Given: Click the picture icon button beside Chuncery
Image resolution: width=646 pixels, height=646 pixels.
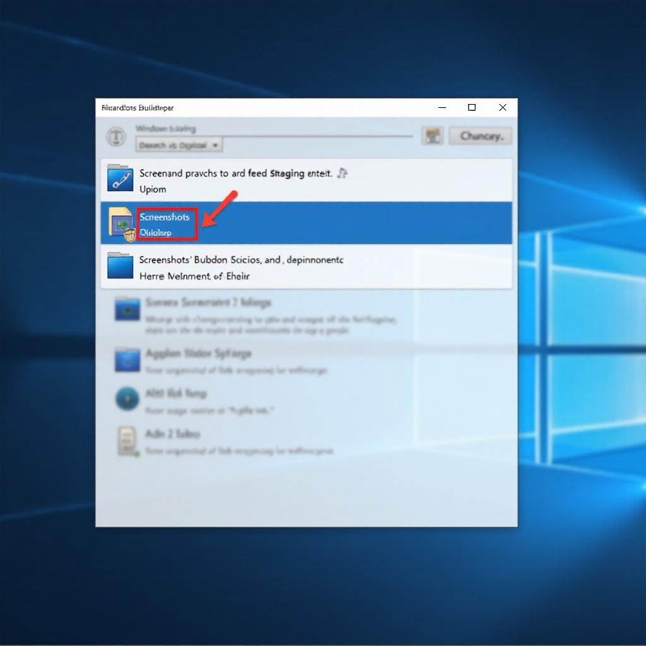Looking at the screenshot, I should tap(432, 136).
